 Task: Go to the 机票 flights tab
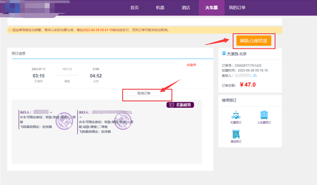pyautogui.click(x=160, y=8)
